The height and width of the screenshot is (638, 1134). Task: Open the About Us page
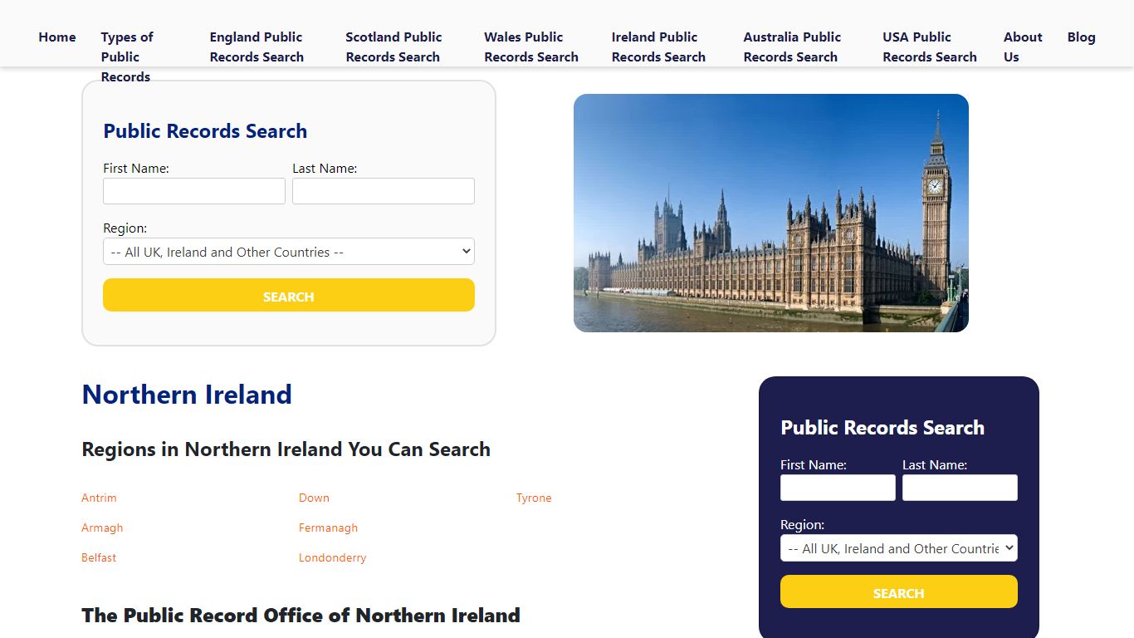pos(1022,47)
